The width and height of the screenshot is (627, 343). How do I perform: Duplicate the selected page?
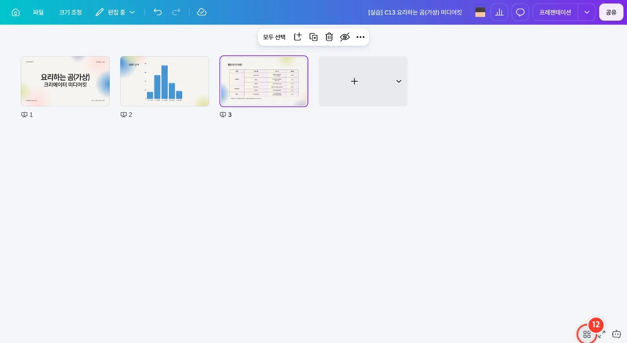click(313, 37)
